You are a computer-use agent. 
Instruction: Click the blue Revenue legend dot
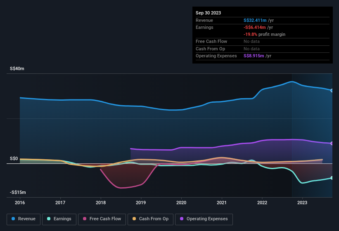click(13, 219)
